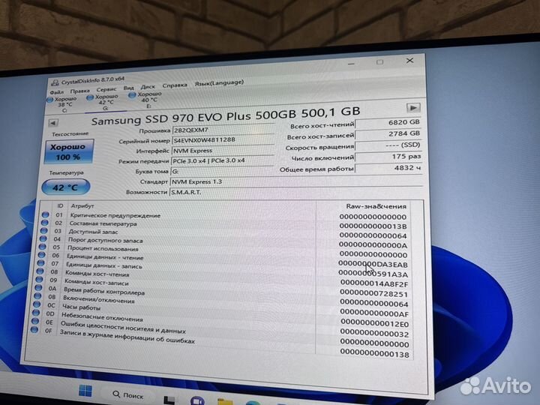Click the Поиск taskbar search box

point(127,394)
